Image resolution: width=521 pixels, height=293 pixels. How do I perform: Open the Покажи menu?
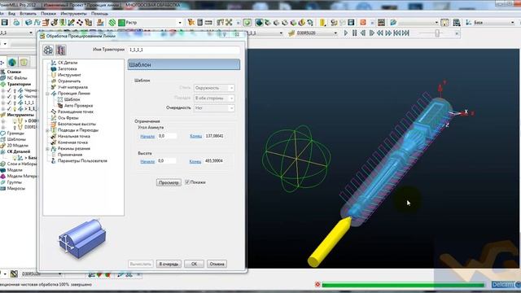pos(49,14)
